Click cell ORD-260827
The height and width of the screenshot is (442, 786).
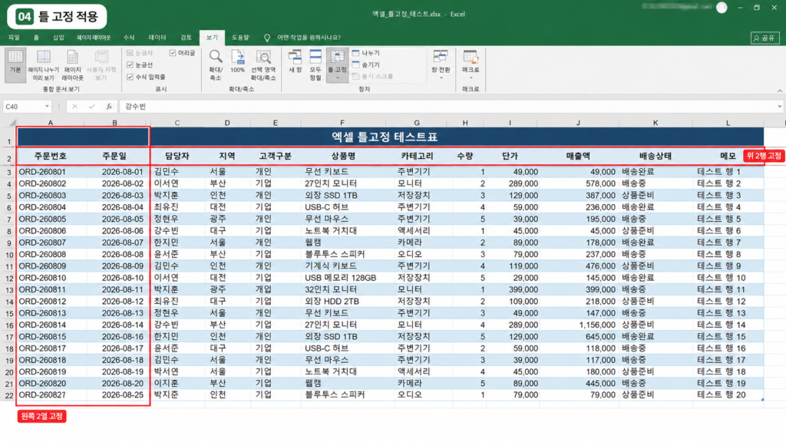50,395
